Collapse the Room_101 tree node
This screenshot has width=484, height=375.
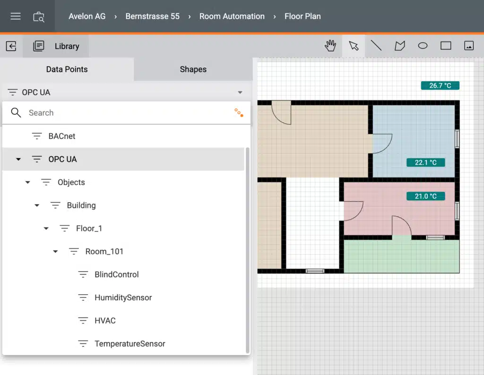pos(55,252)
